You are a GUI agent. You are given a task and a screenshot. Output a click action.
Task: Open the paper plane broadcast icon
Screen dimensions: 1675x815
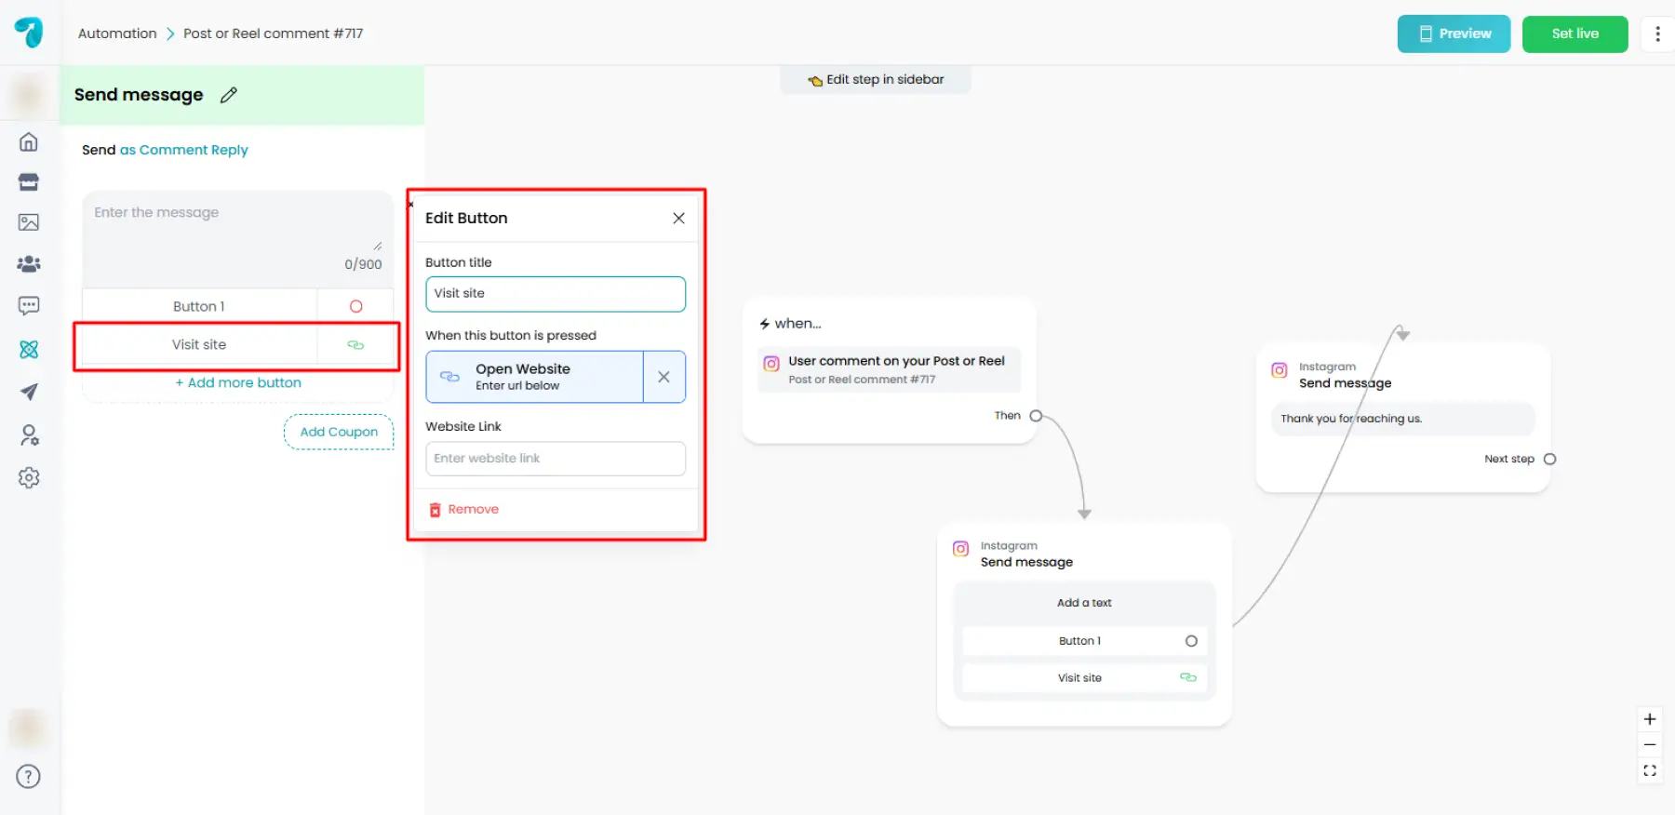pos(29,392)
